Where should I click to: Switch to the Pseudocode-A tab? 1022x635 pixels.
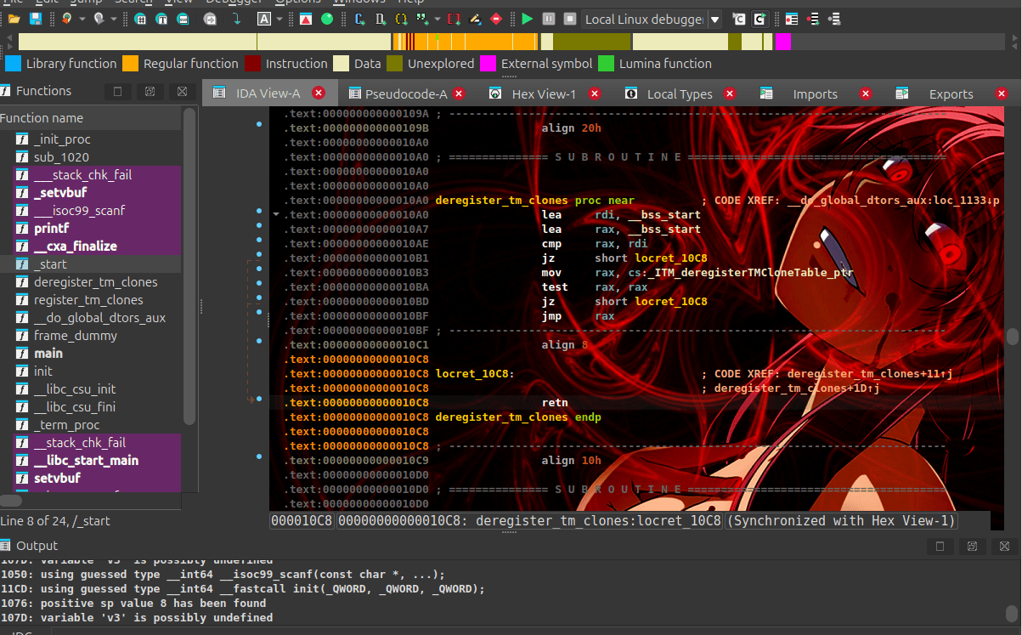(405, 94)
